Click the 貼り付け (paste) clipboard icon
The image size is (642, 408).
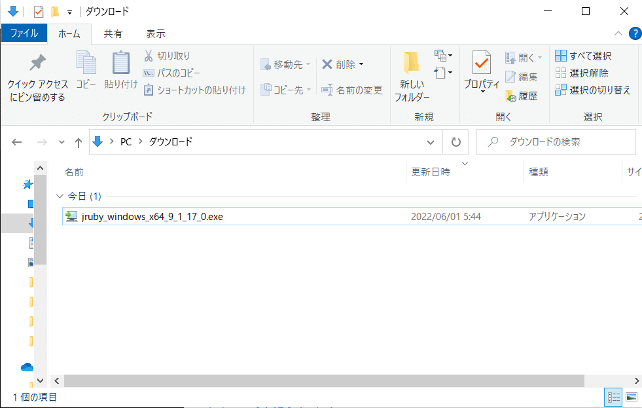[121, 63]
